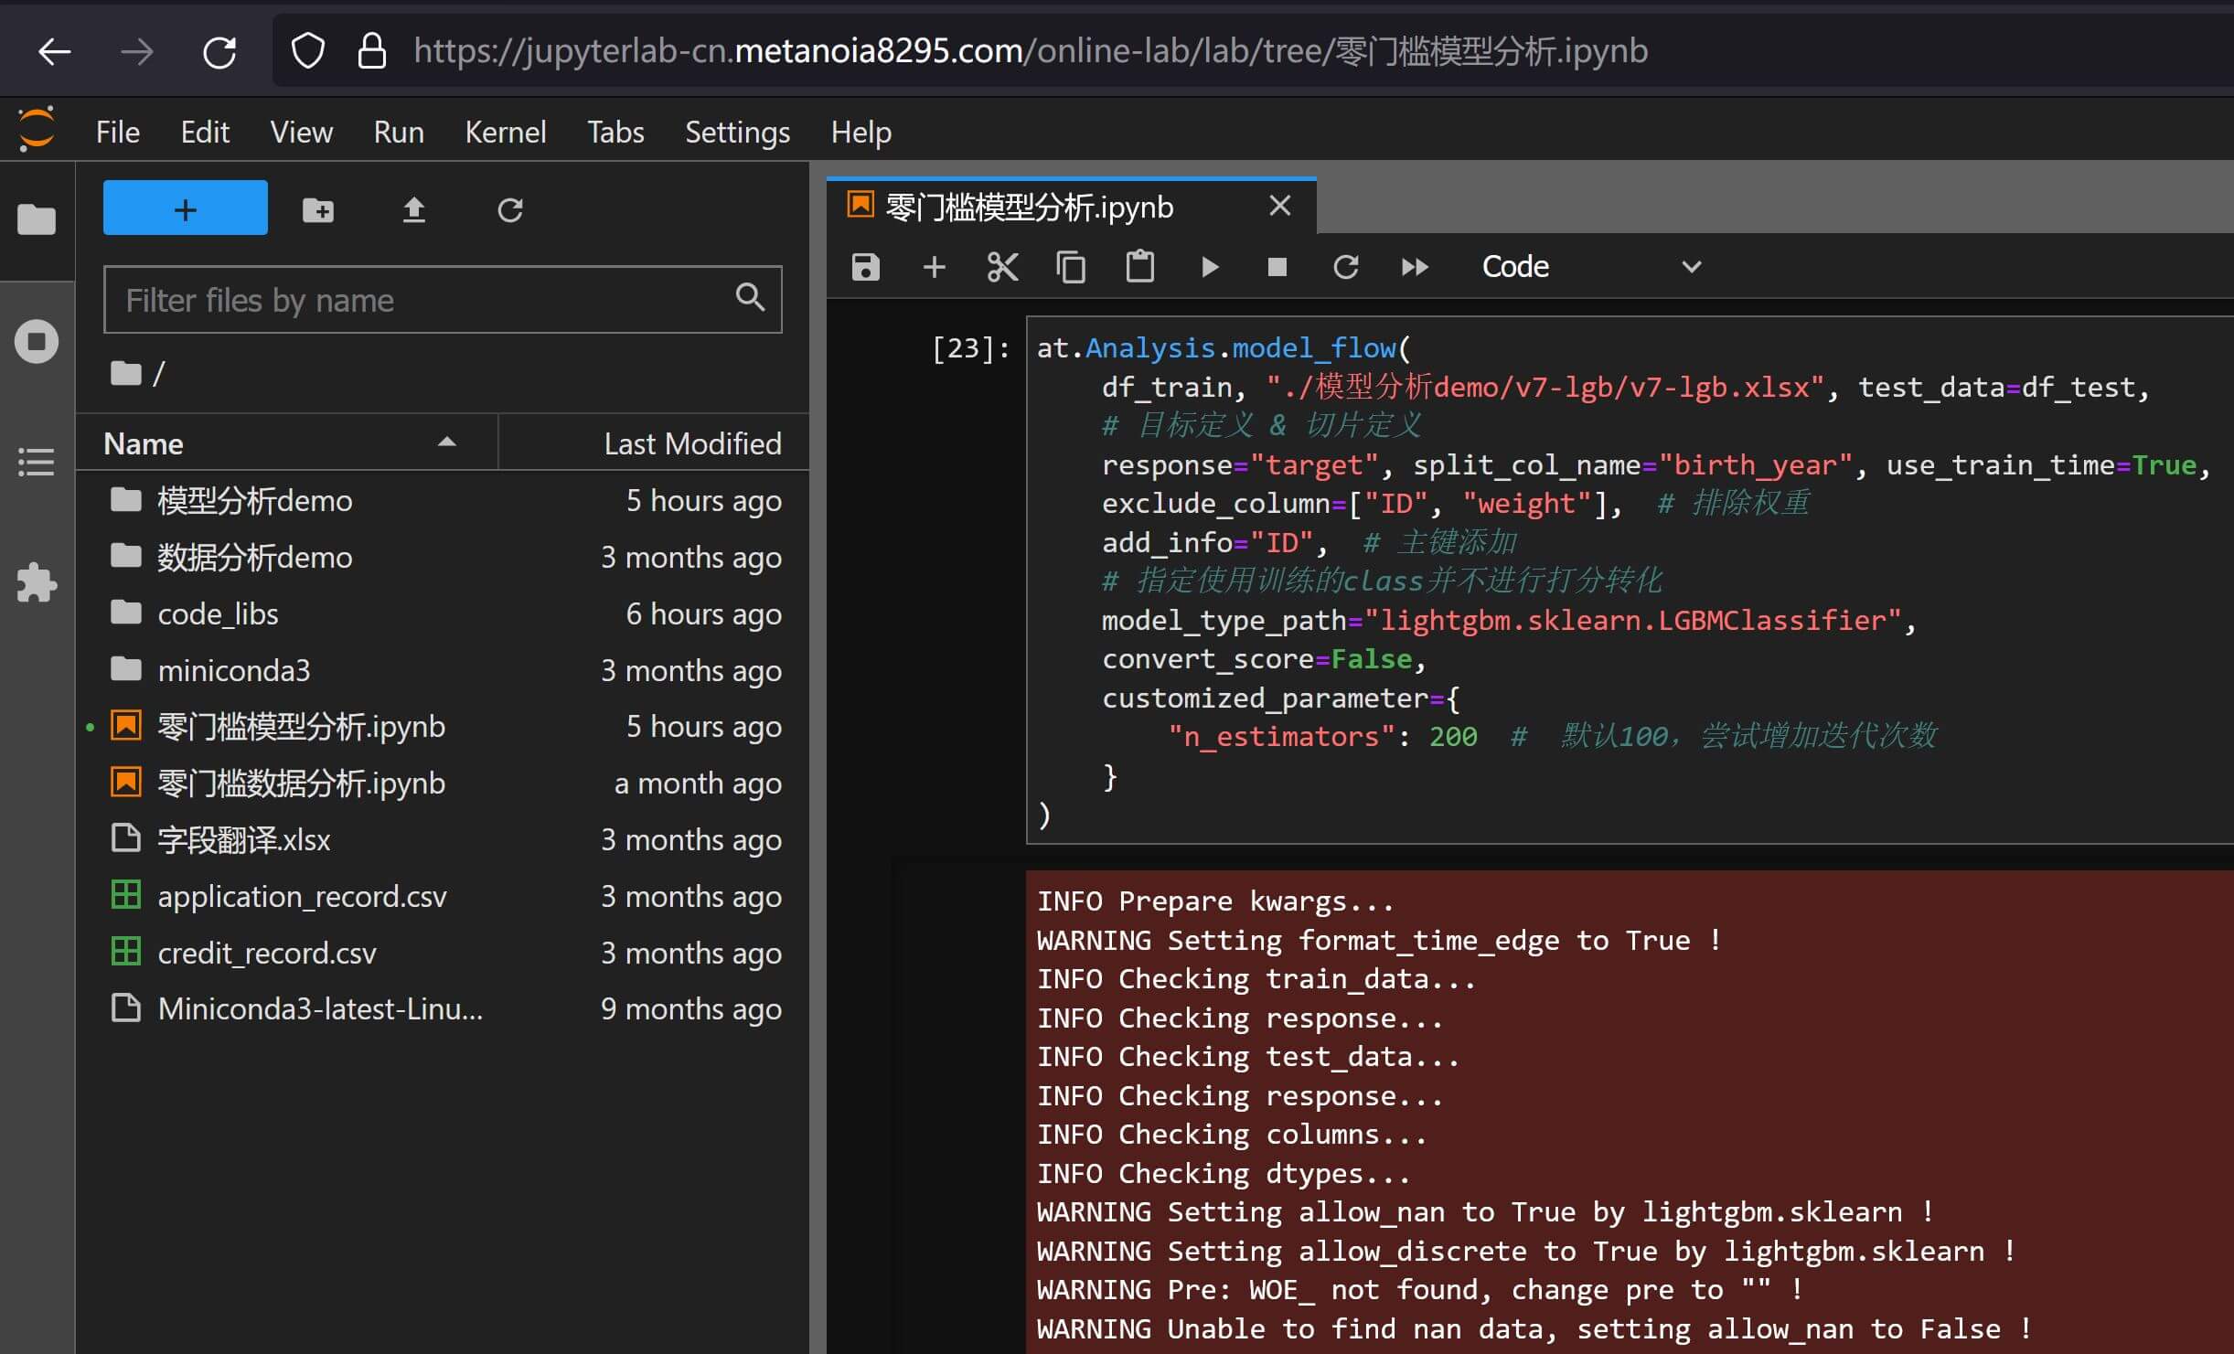Save the notebook with the floppy disk icon

point(865,267)
